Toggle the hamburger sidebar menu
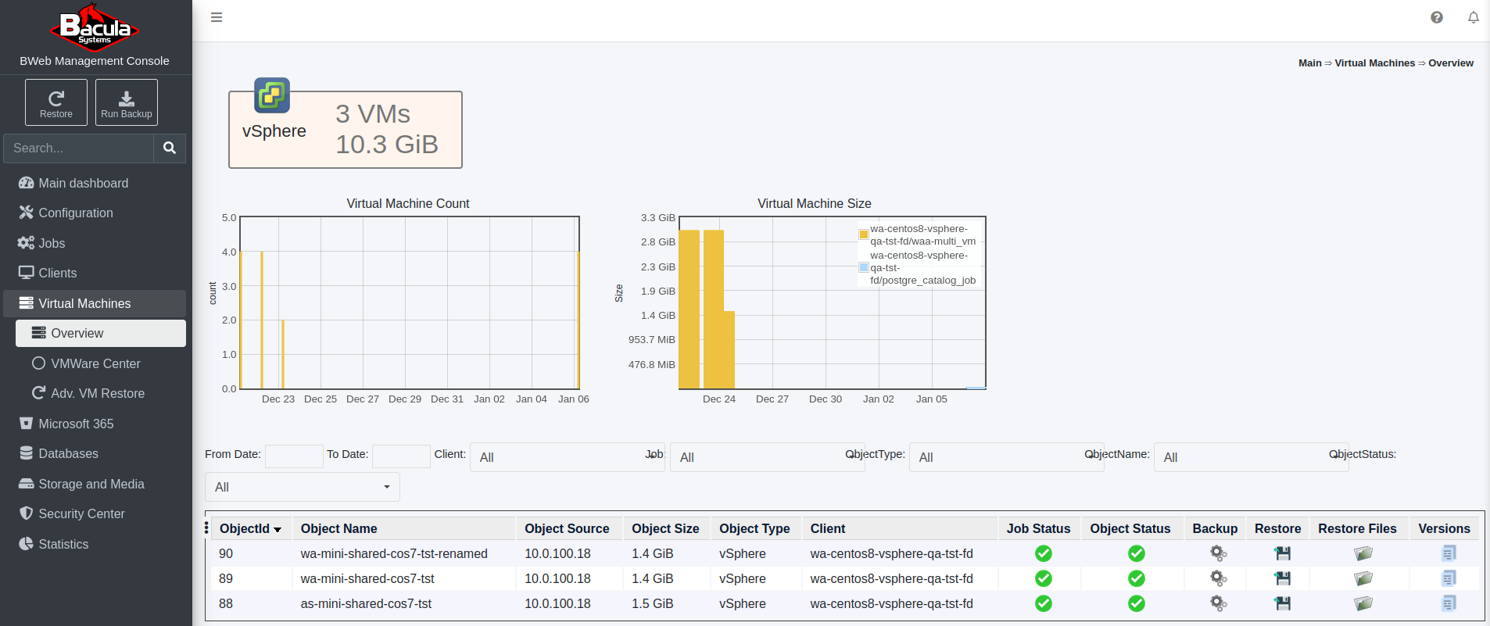The image size is (1490, 626). pos(217,17)
